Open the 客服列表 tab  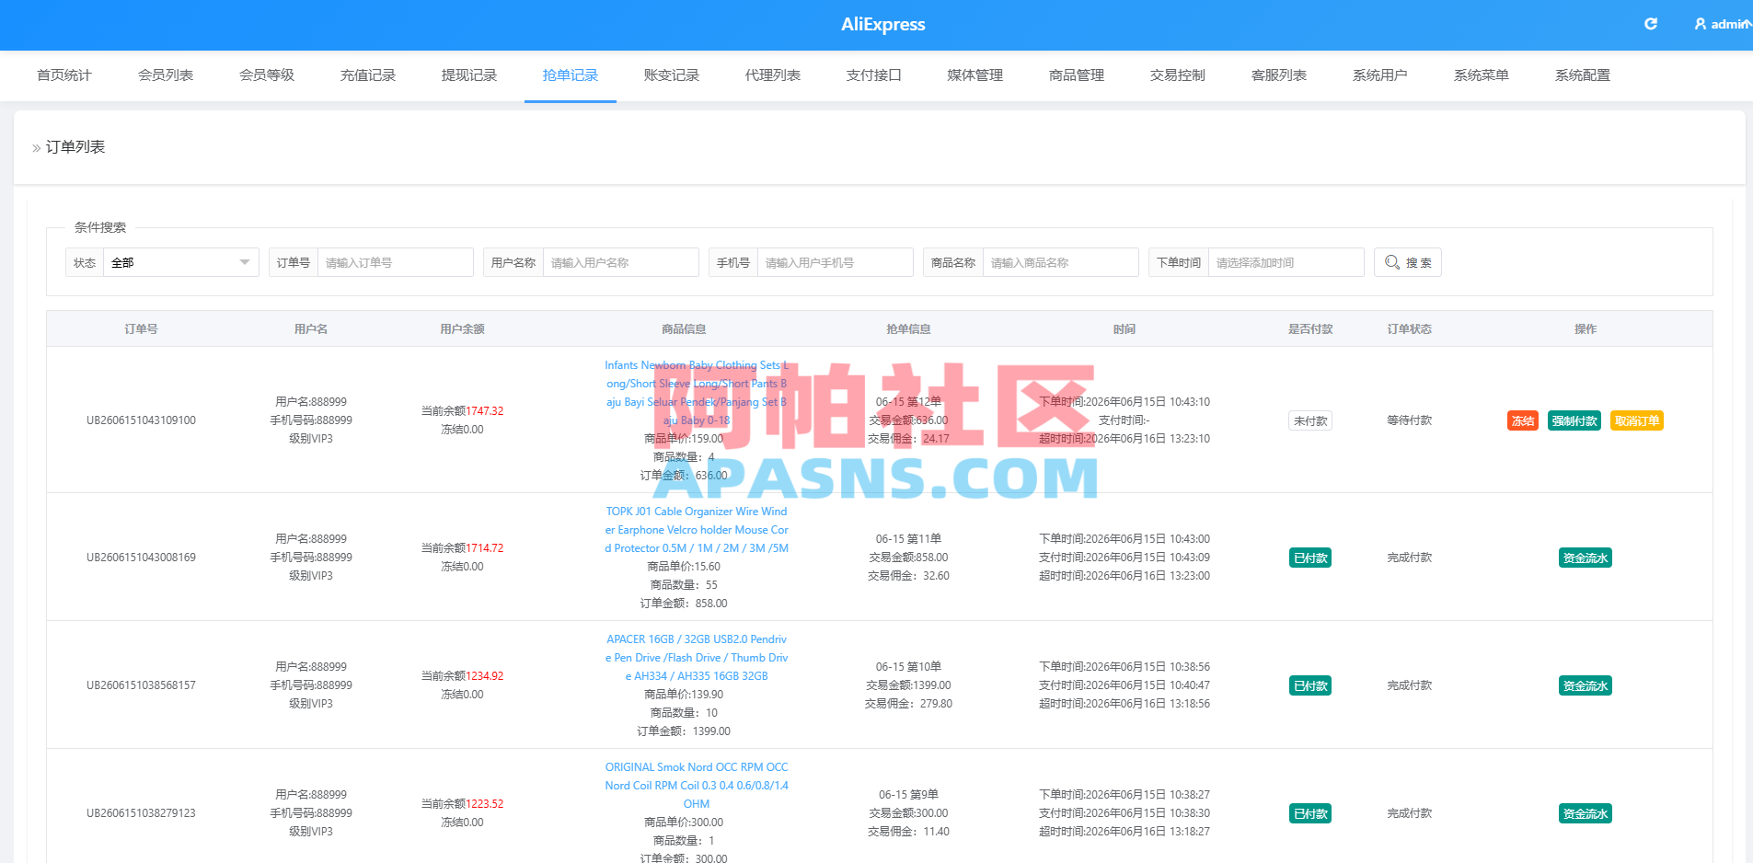click(1279, 75)
